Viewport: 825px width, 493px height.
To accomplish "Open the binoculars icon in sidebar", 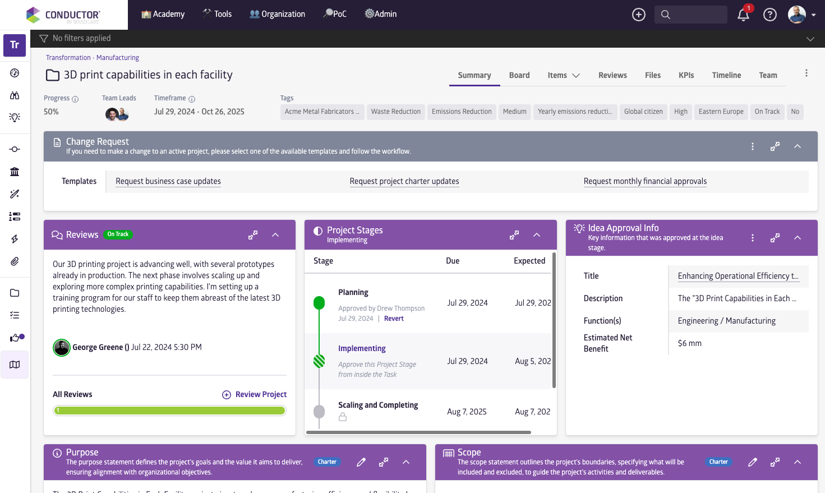I will (15, 95).
